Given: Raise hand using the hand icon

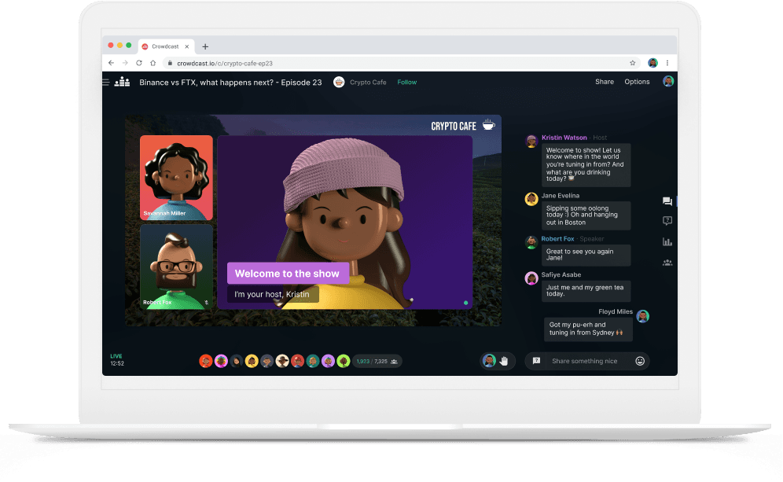Looking at the screenshot, I should point(505,361).
